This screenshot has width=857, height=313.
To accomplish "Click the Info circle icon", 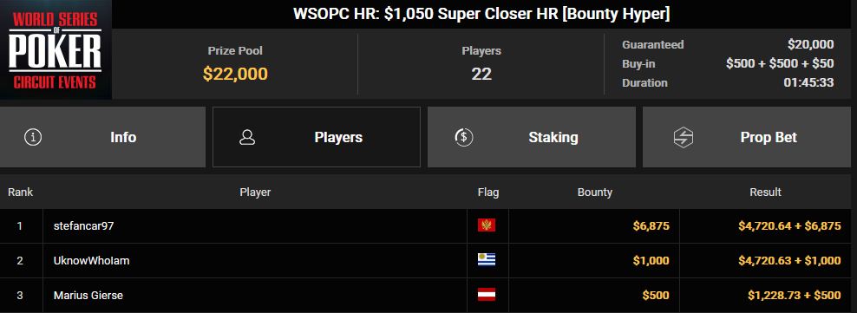I will coord(33,137).
